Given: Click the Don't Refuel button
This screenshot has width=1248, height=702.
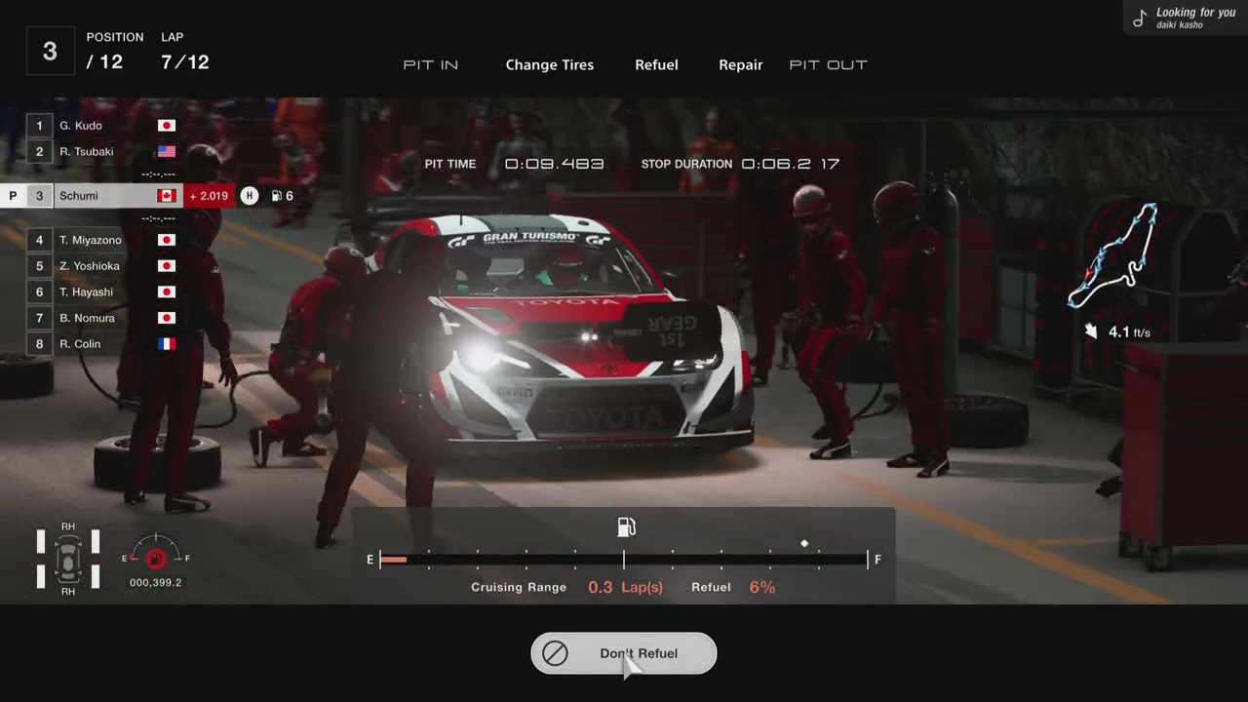Looking at the screenshot, I should 624,653.
